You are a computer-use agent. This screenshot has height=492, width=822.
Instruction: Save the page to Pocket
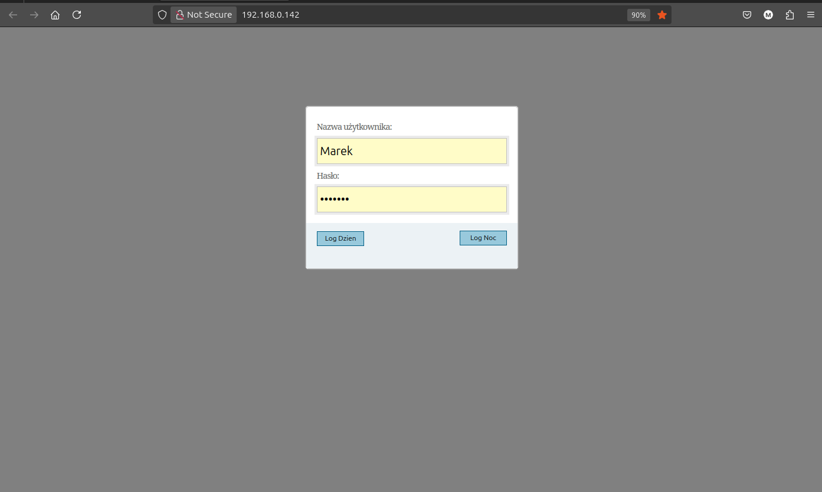tap(746, 15)
